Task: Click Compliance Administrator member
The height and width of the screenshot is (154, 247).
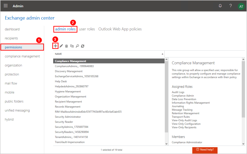Action: point(187,142)
